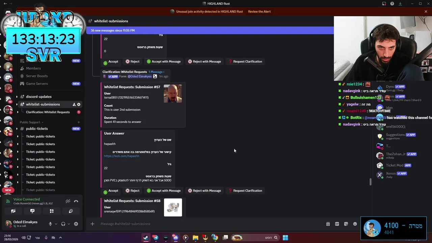The width and height of the screenshot is (432, 243).
Task: Request Clarification for submission #57
Action: click(x=245, y=191)
